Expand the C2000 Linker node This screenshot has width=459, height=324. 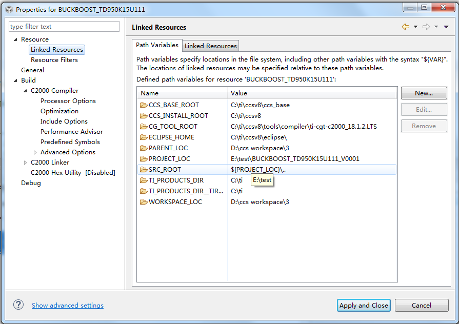click(x=25, y=163)
